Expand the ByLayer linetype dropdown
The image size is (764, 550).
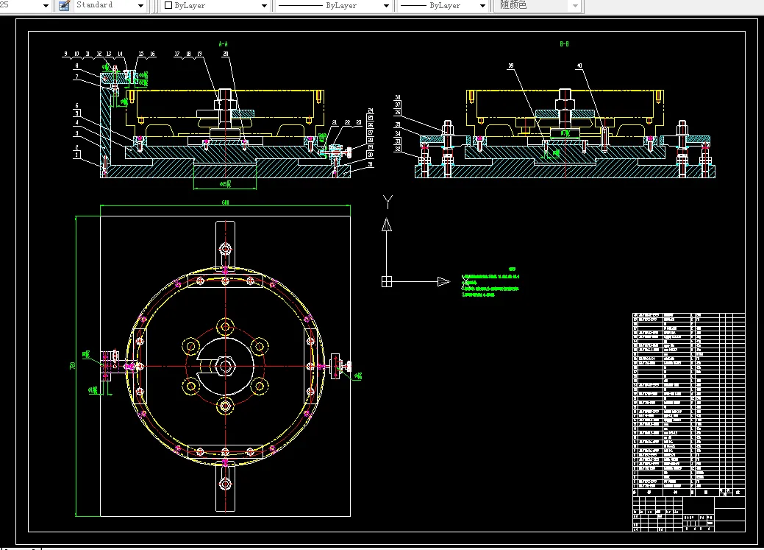pos(386,6)
